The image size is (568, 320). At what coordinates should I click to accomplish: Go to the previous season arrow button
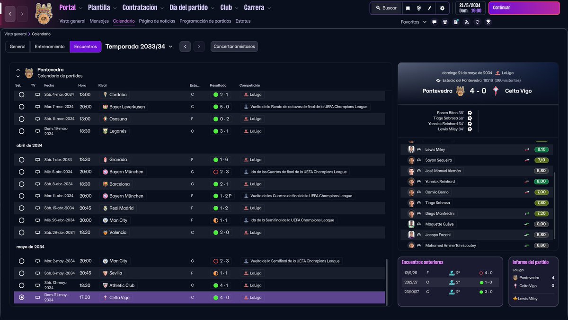pos(186,46)
